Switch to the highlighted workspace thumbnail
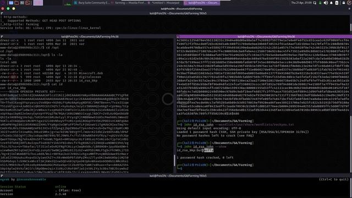The height and width of the screenshot is (198, 352). click(38, 3)
